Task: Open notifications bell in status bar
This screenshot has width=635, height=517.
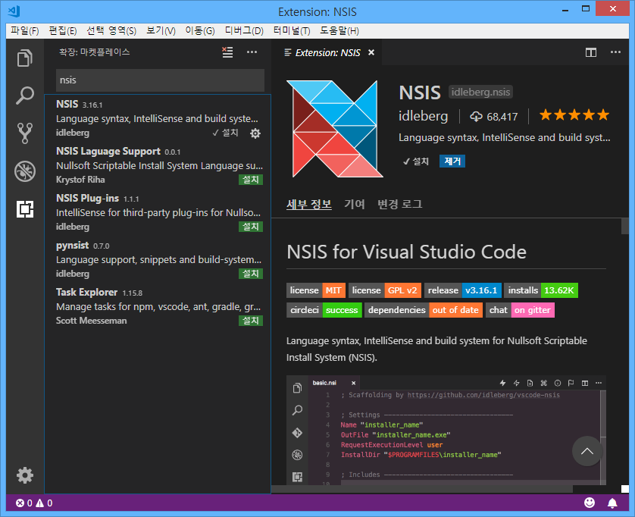Action: (x=612, y=503)
